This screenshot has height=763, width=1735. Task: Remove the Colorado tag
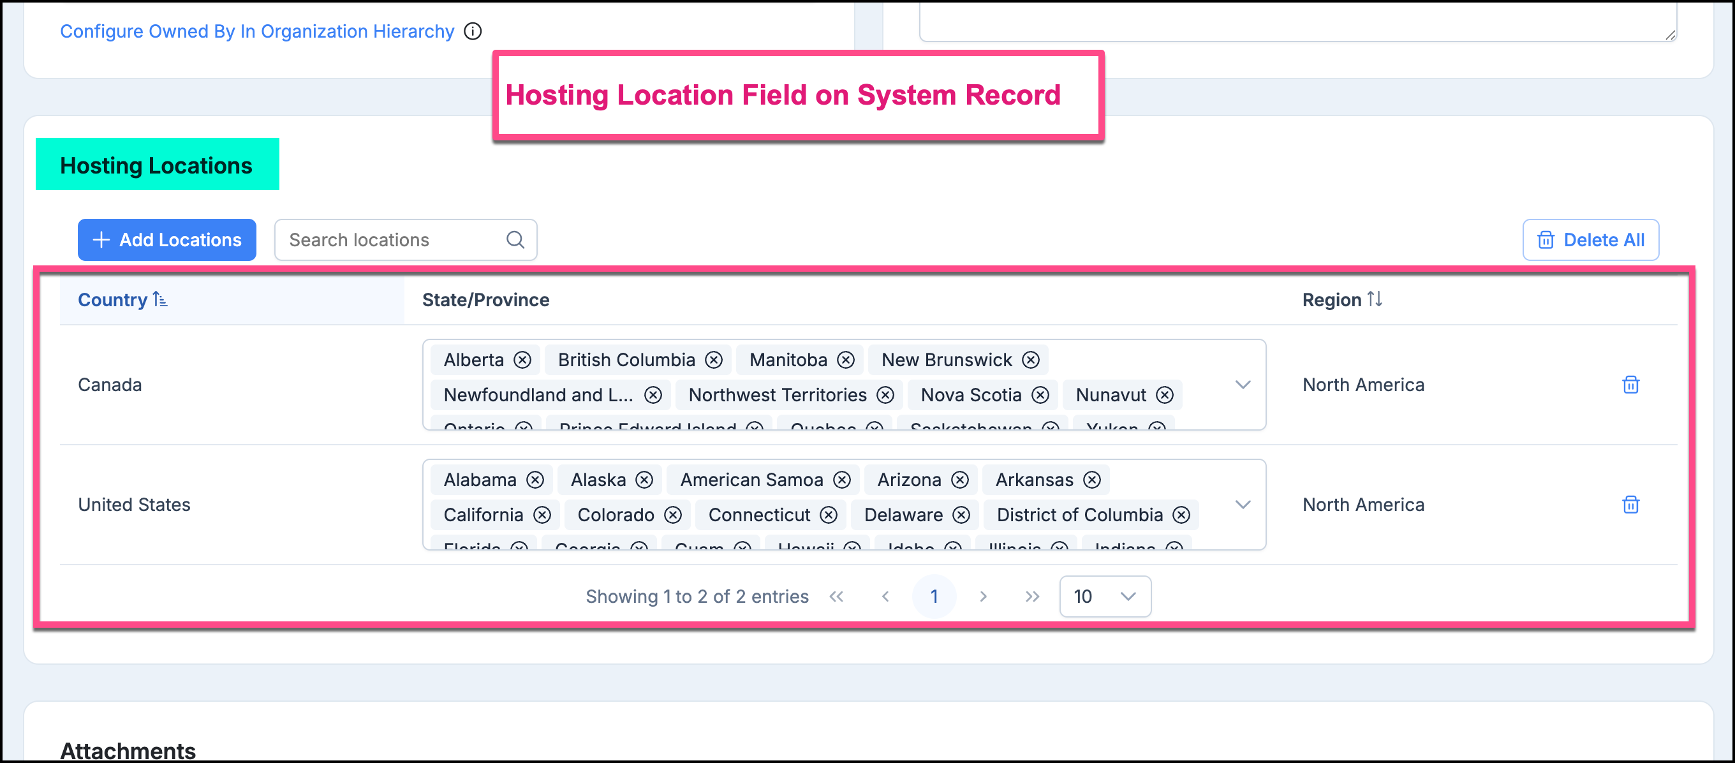pos(672,514)
